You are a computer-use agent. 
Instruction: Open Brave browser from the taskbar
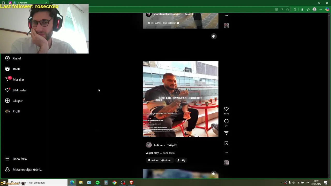(x=131, y=183)
